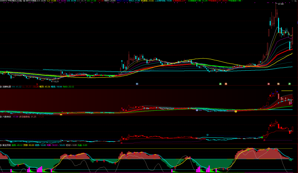
Task: Click the yellow smiley signal near right in 龙麟轨道
Action: click(x=236, y=111)
